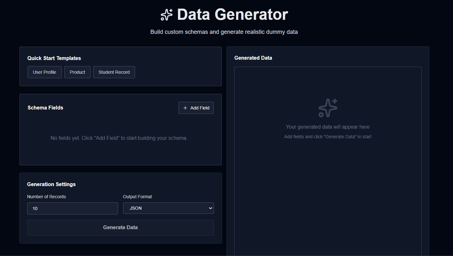
Task: Click the Output Format label
Action: click(138, 197)
